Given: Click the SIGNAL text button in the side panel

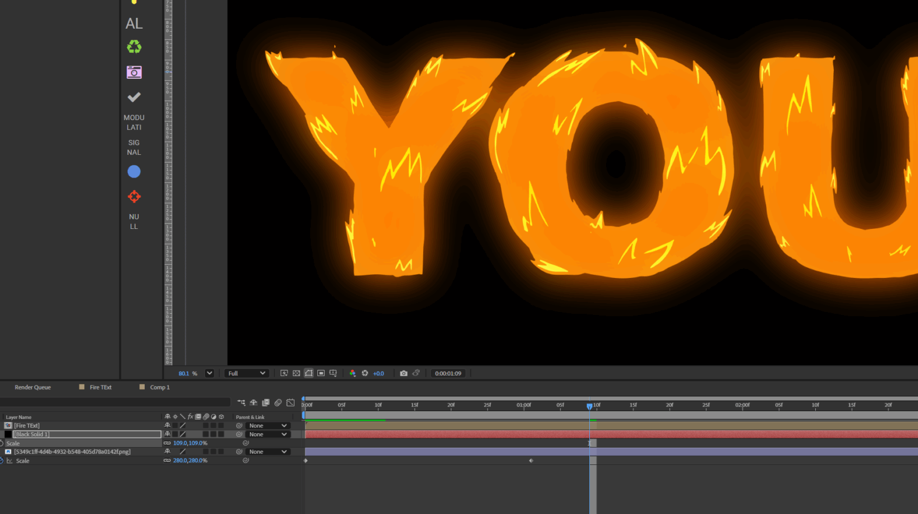Looking at the screenshot, I should (134, 148).
